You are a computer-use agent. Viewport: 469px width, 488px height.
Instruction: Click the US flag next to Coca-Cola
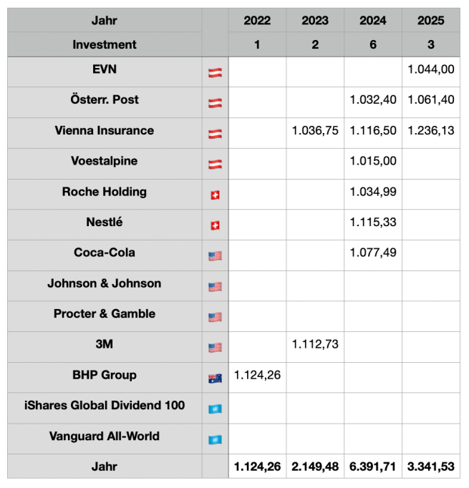215,255
